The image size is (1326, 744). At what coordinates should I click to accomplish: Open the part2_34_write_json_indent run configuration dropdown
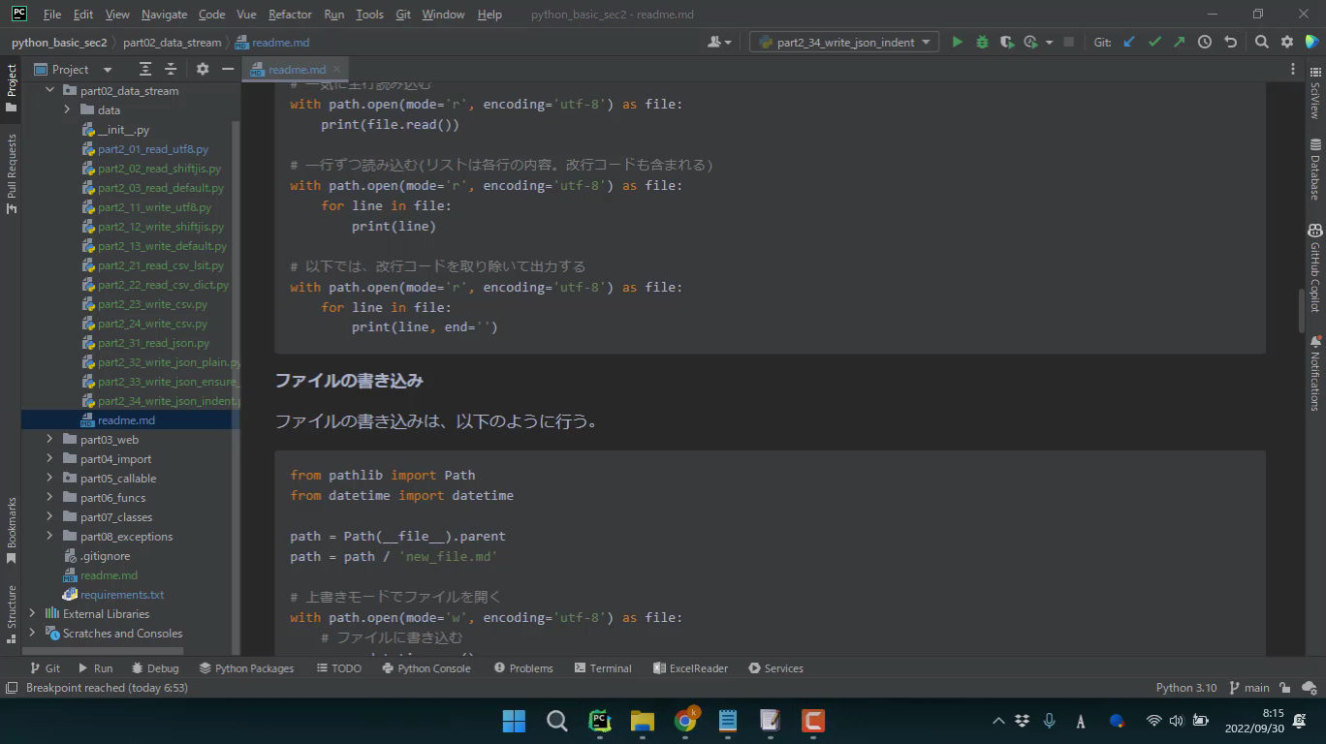(x=843, y=42)
